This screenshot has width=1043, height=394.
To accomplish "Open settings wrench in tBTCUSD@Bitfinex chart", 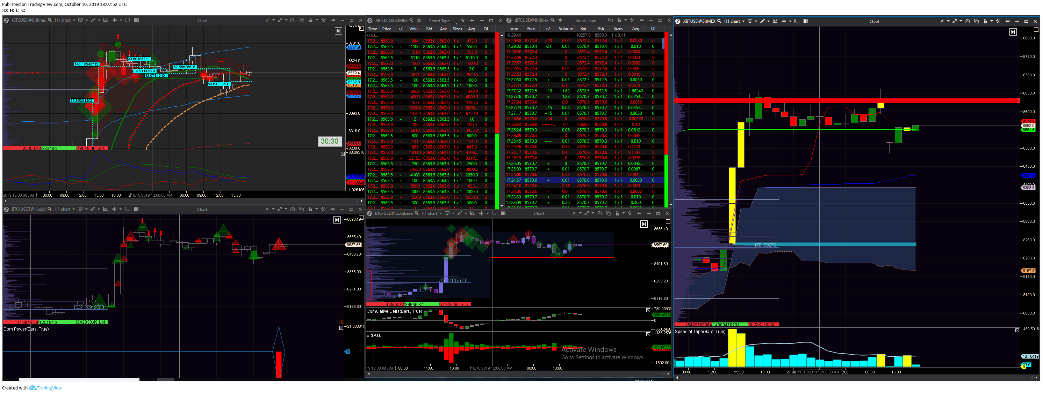I will [324, 20].
